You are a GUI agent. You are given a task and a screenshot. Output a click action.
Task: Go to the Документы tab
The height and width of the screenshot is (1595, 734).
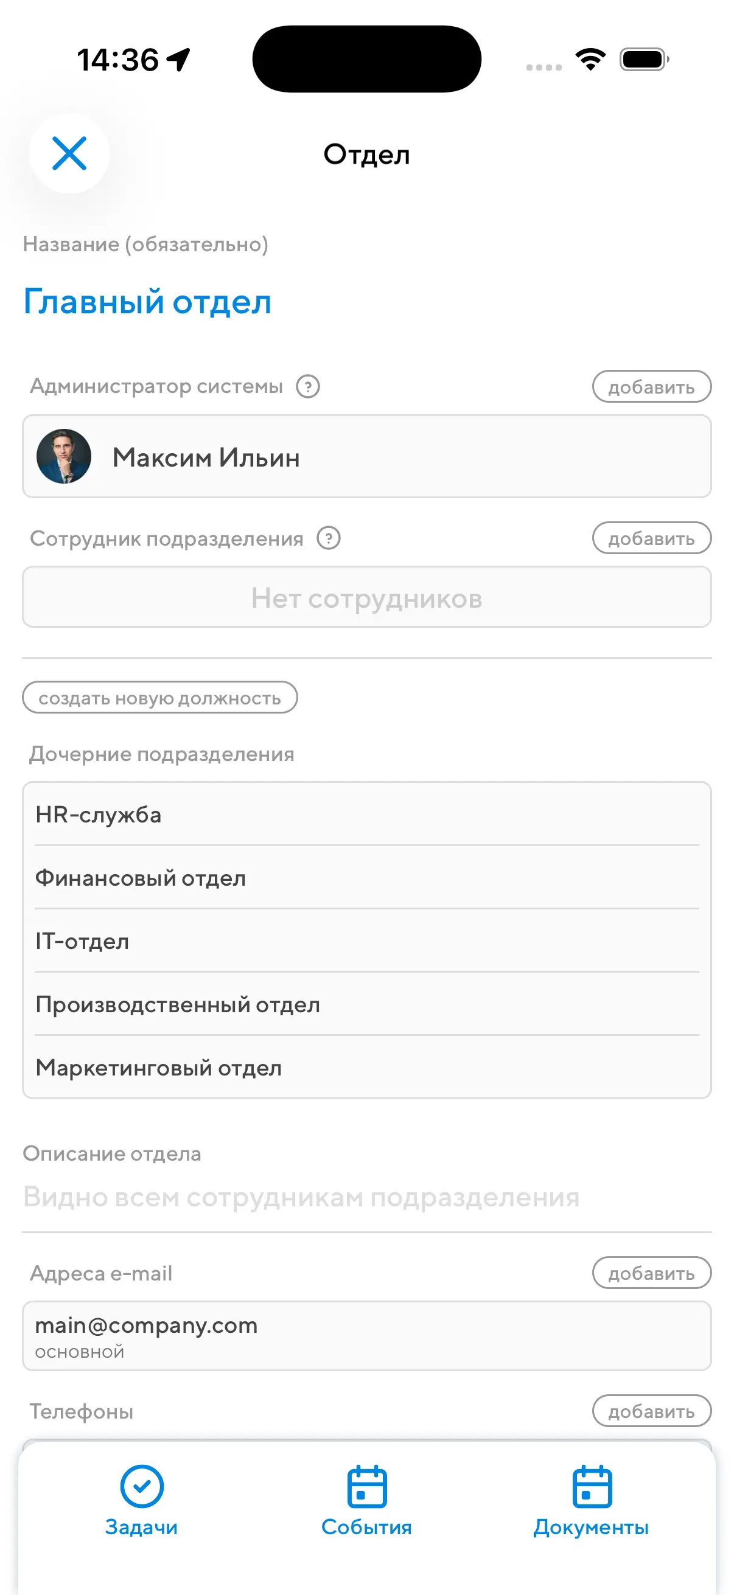tap(592, 1501)
